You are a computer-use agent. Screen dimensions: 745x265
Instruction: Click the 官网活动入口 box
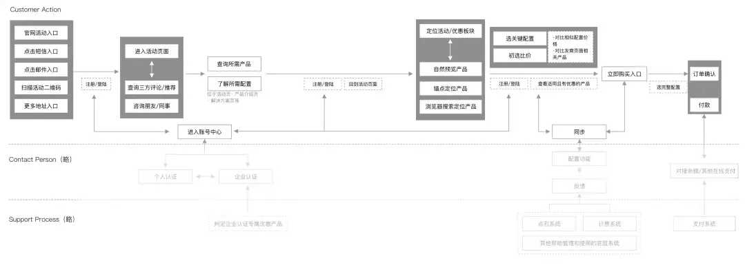tap(41, 33)
